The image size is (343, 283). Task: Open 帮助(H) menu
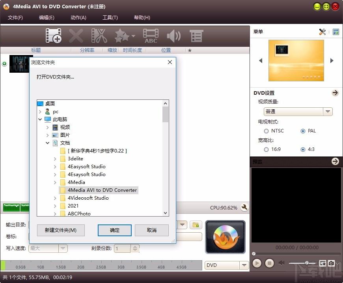(x=142, y=18)
